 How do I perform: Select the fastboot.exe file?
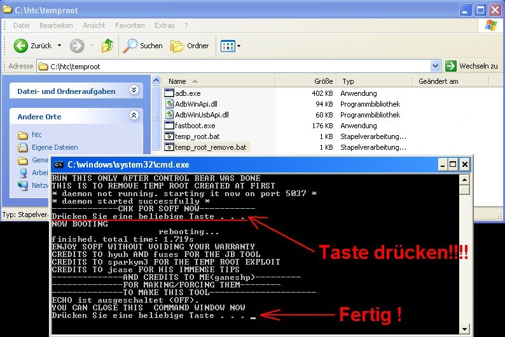195,126
